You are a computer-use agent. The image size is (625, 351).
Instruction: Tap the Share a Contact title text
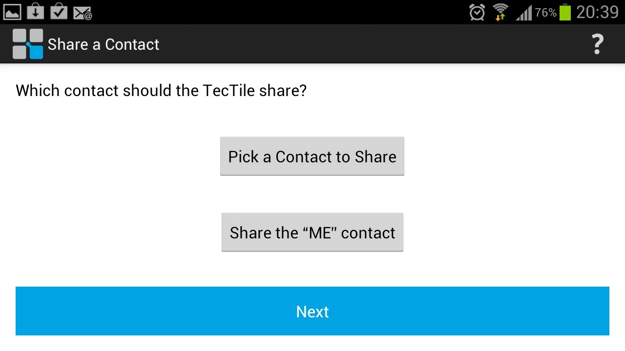(104, 44)
